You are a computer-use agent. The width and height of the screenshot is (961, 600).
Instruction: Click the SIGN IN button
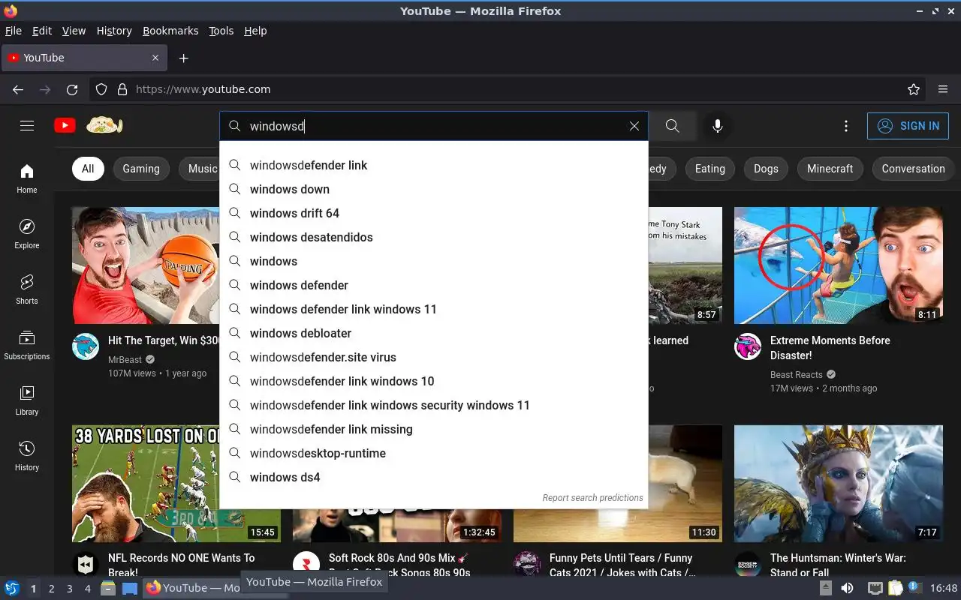coord(908,126)
